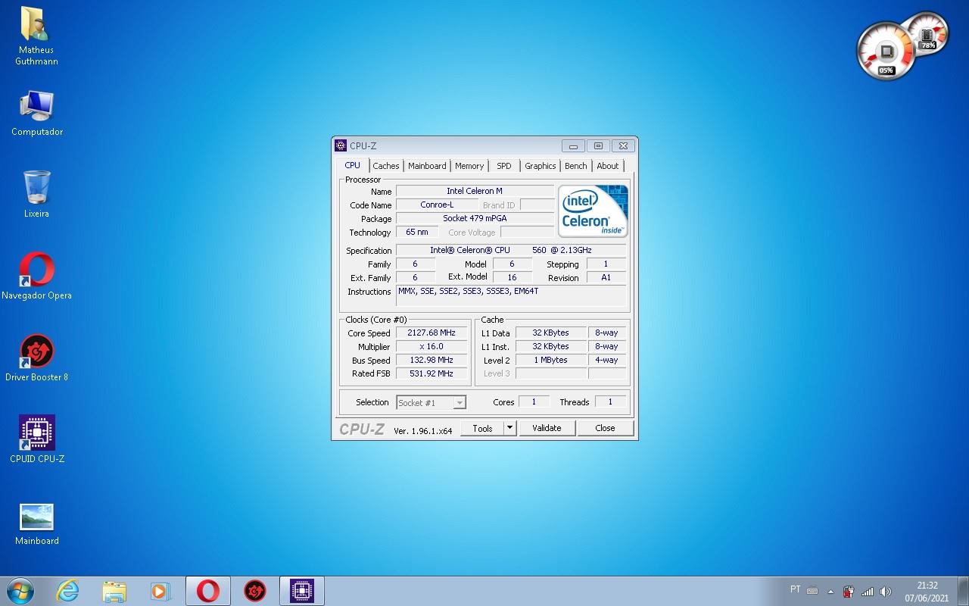
Task: Click the CPU usage gauge gadget
Action: [886, 52]
